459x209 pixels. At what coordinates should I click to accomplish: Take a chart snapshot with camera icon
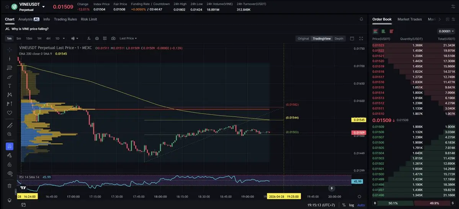113,38
